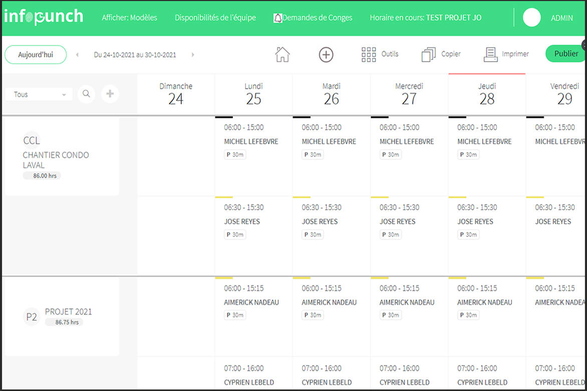The height and width of the screenshot is (391, 587).
Task: Open Afficher: Modèles menu
Action: coord(130,18)
